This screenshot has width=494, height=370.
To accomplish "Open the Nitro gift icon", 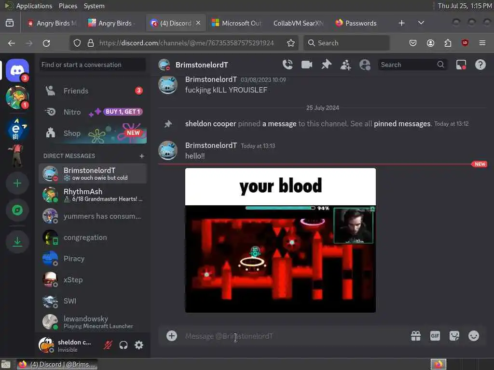I will (416, 336).
